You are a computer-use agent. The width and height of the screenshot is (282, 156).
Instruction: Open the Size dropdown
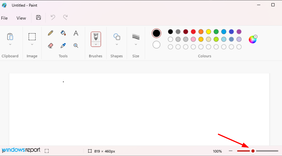pos(136,44)
